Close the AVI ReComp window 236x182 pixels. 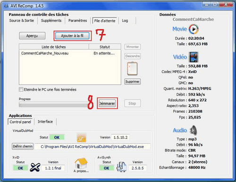tap(226, 5)
